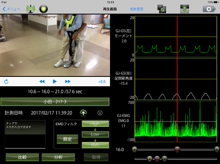
Task: Toggle the Low EMG filter
Action: (95, 134)
